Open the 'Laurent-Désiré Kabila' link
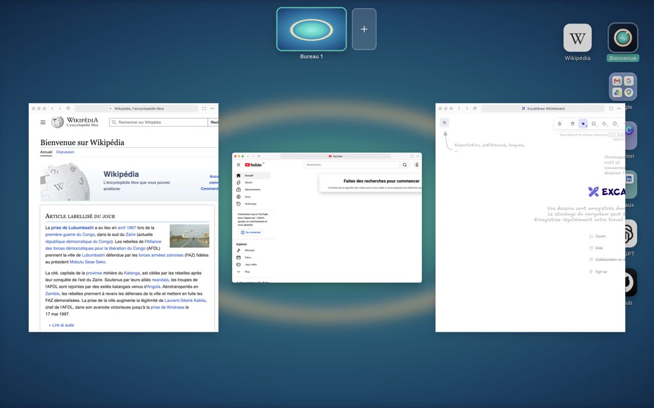The width and height of the screenshot is (654, 408). pos(185,300)
